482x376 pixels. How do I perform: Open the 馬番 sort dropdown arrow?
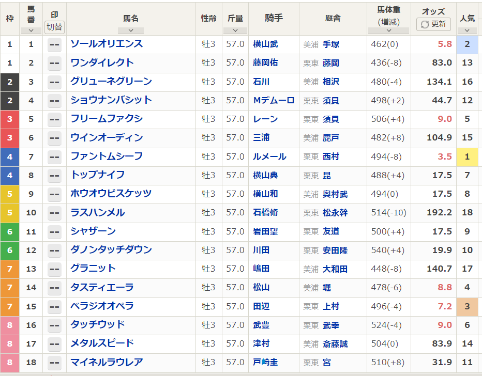click(31, 30)
